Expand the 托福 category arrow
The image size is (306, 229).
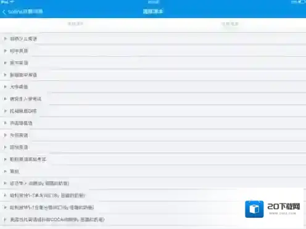[x=6, y=111]
